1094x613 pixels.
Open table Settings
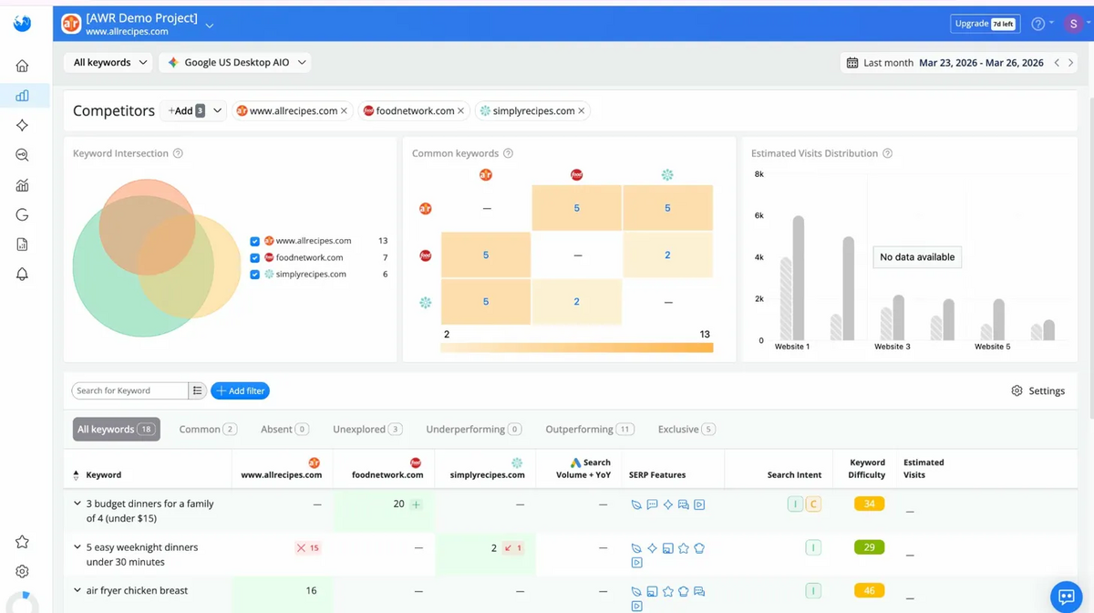point(1037,390)
